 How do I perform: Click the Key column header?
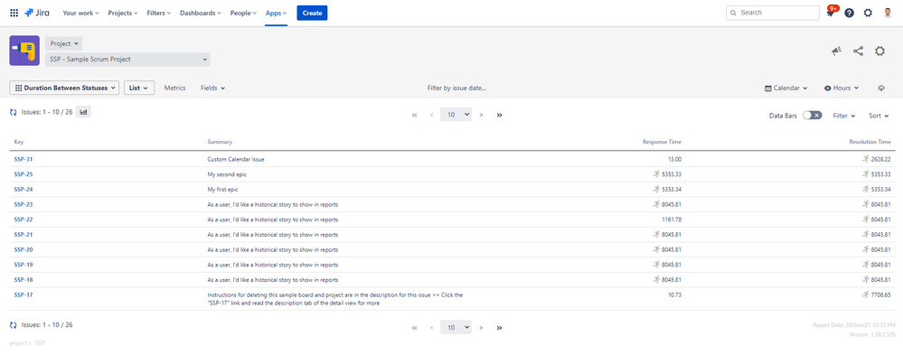coord(18,142)
